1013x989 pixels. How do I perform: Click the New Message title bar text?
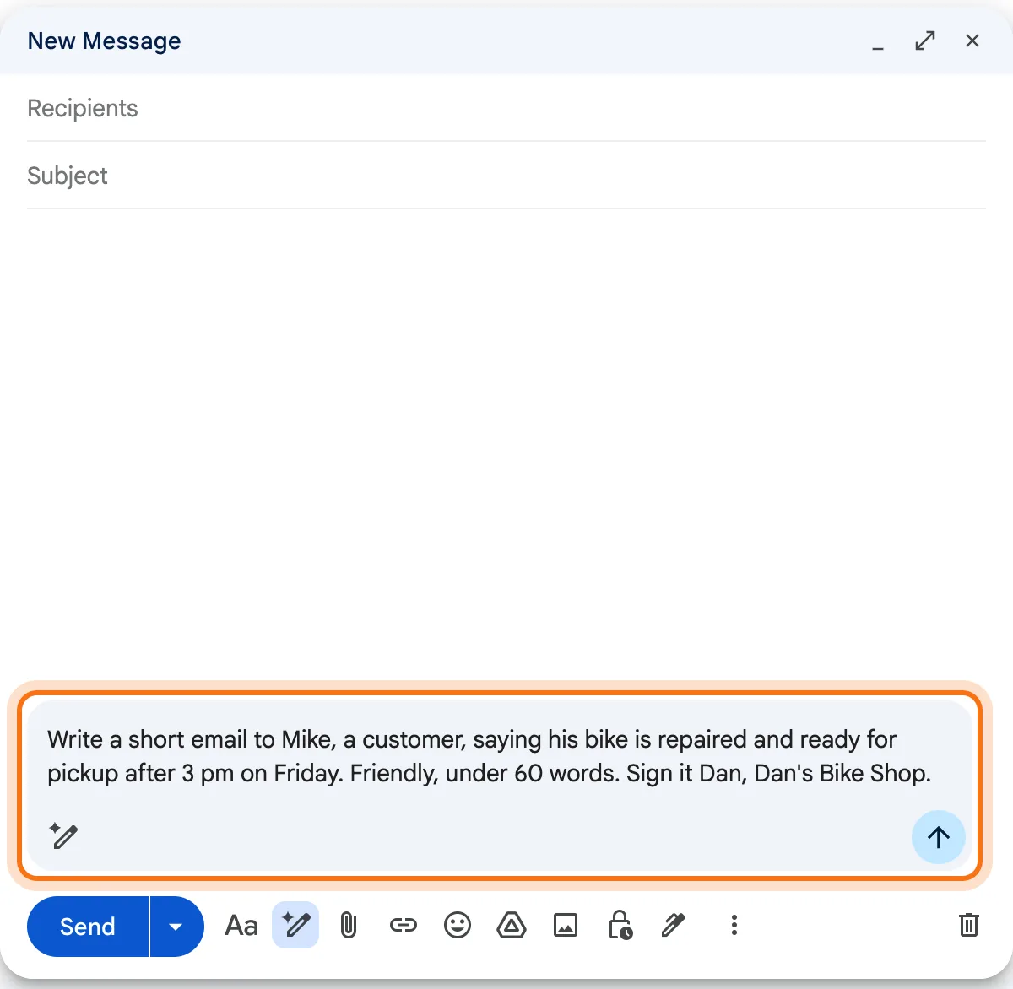coord(105,41)
